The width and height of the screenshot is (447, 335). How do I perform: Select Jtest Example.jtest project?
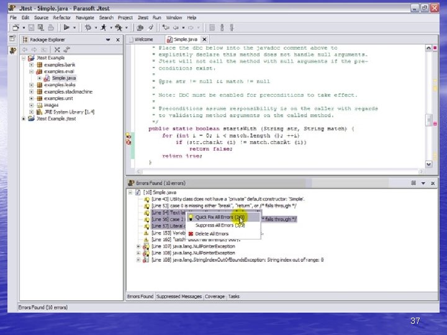56,118
